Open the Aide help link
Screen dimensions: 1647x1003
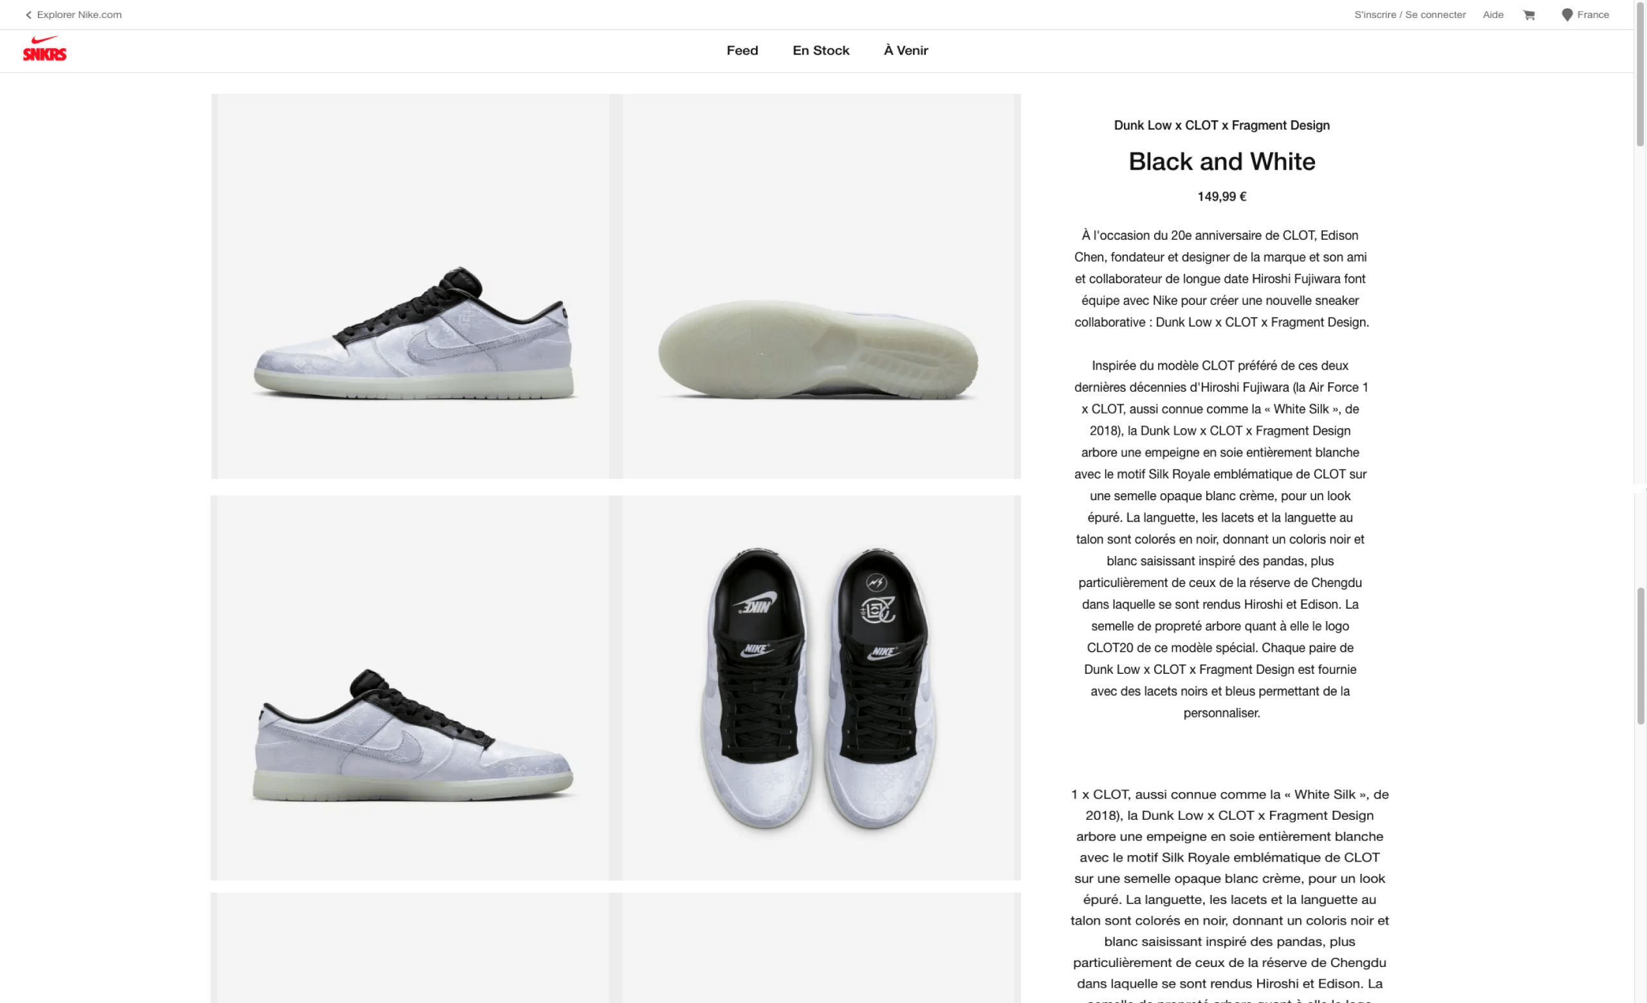click(1493, 15)
